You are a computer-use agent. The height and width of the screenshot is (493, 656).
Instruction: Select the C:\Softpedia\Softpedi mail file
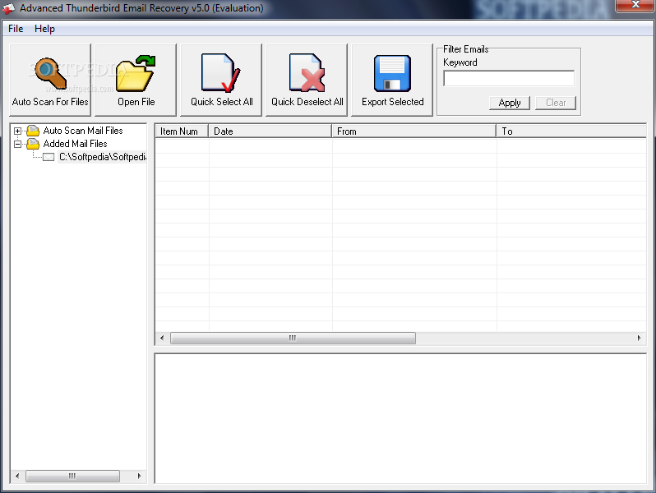point(103,157)
